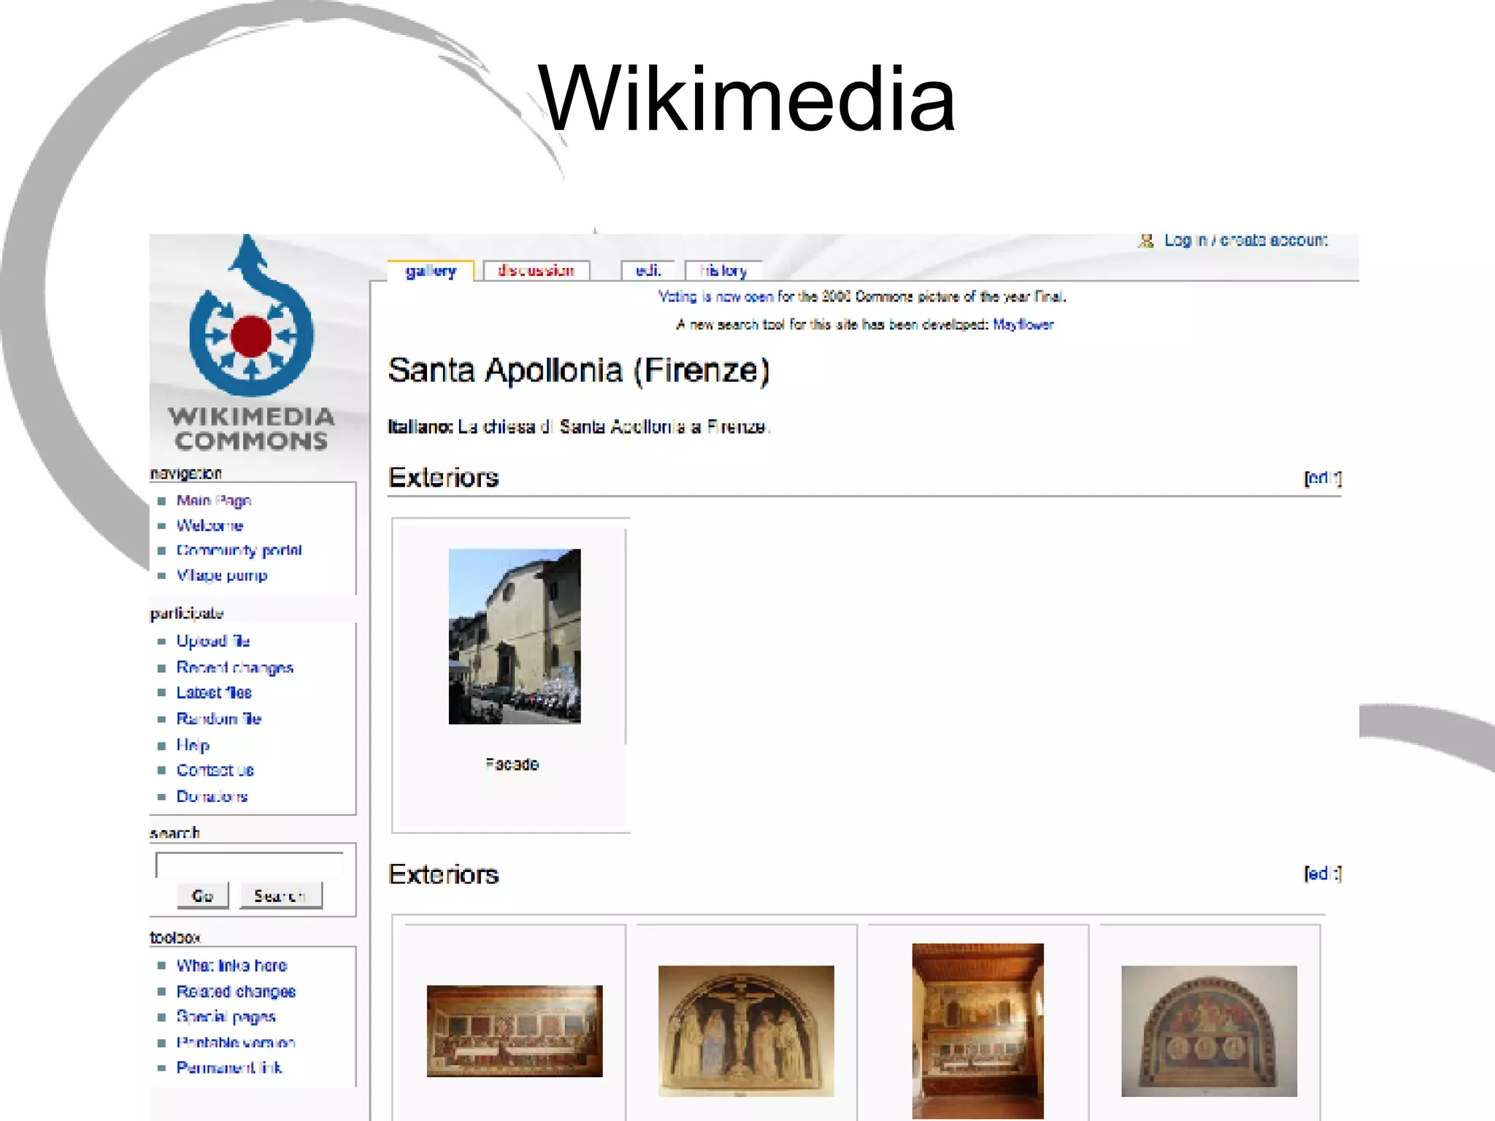Open the Last Supper fresco thumbnail
Screen dimensions: 1495x1121
(x=515, y=1031)
